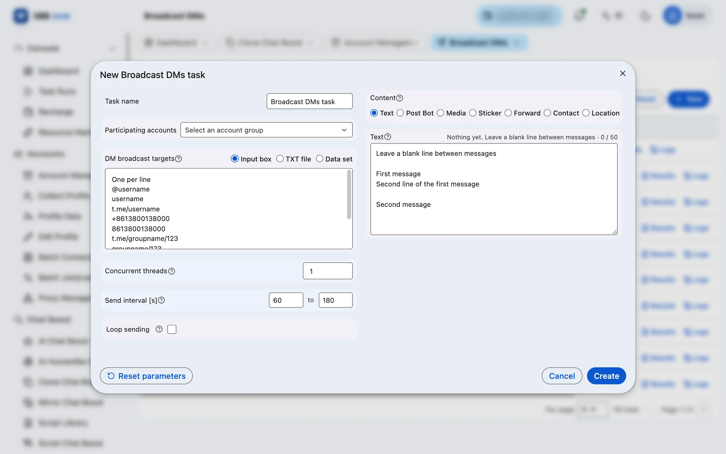The width and height of the screenshot is (726, 454).
Task: Open the Loop sending help icon
Action: [159, 329]
